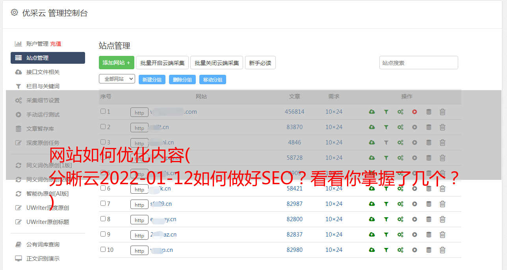Click the red play icon in row 1

[x=414, y=112]
